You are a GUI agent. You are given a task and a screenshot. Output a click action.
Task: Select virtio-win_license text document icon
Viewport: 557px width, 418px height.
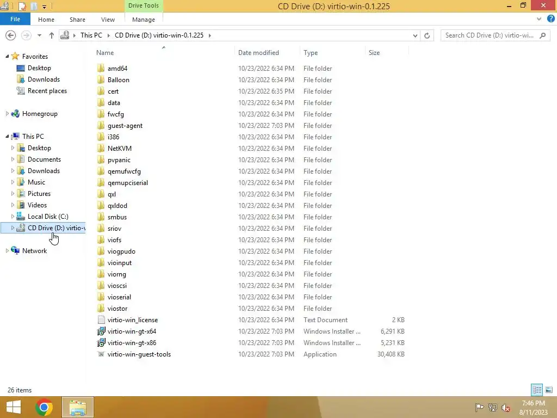tap(101, 319)
